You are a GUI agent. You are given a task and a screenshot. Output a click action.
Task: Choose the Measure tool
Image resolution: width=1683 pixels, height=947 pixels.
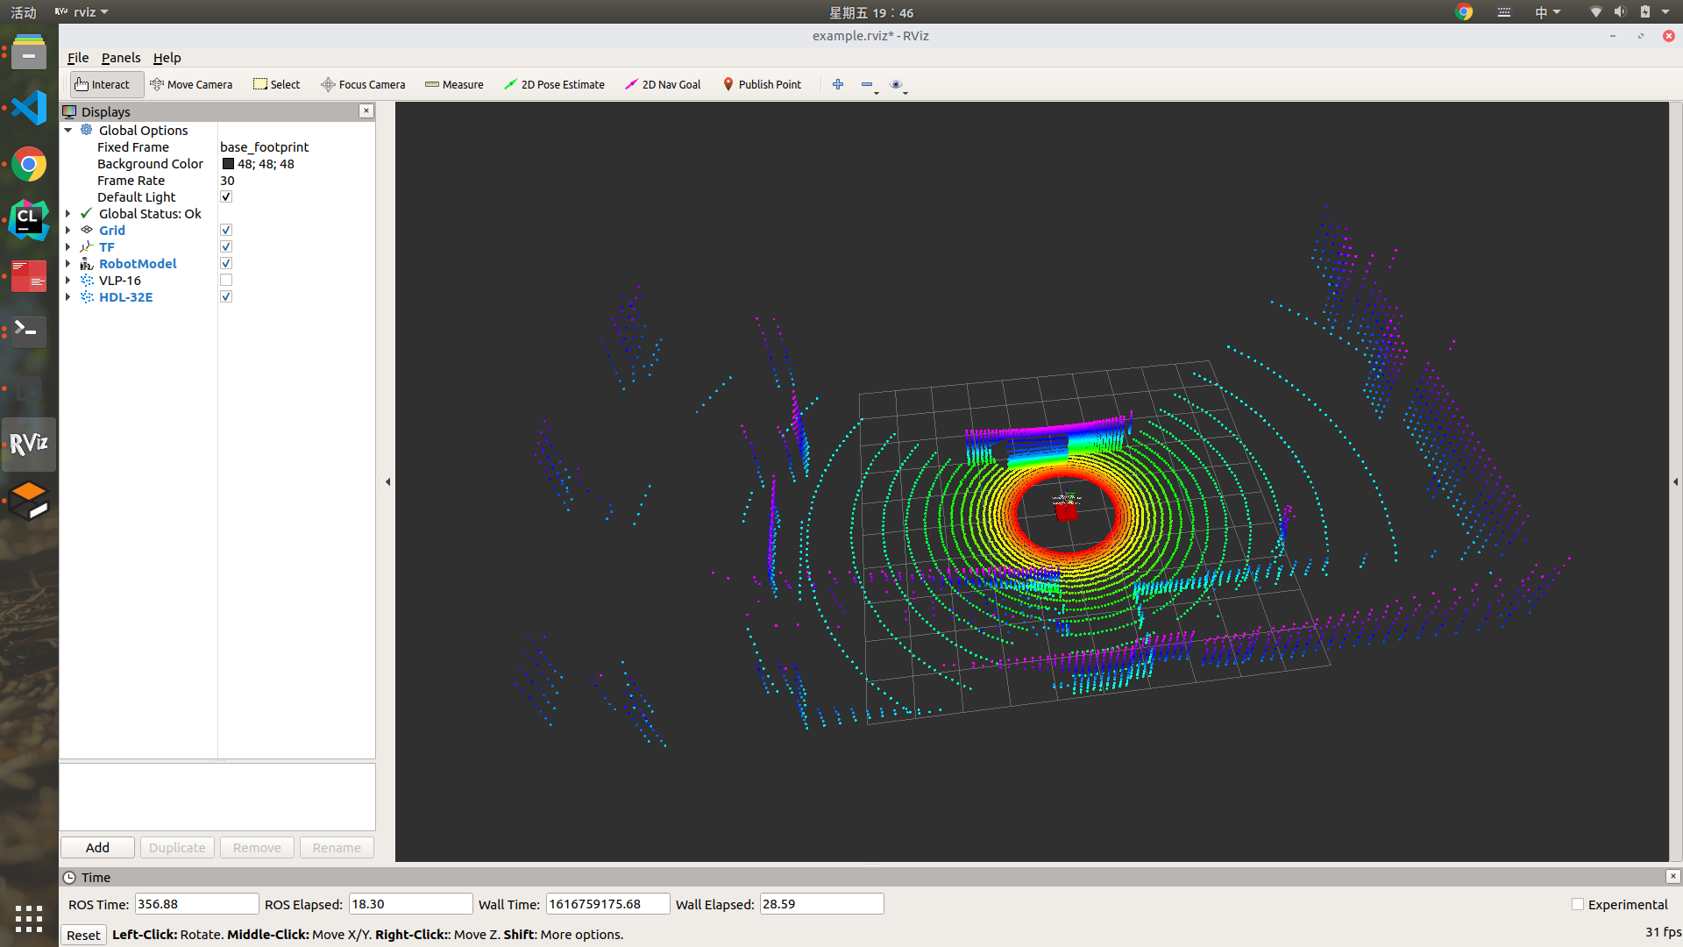[x=454, y=84]
